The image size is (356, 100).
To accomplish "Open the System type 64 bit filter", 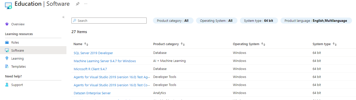I will click(259, 21).
